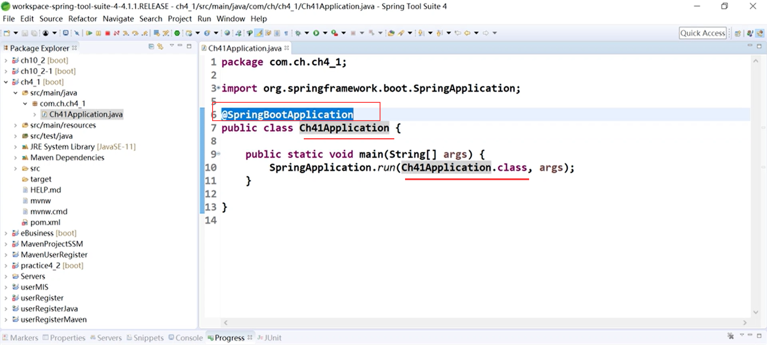The width and height of the screenshot is (767, 345).
Task: Click the Resume debug icon
Action: 89,33
